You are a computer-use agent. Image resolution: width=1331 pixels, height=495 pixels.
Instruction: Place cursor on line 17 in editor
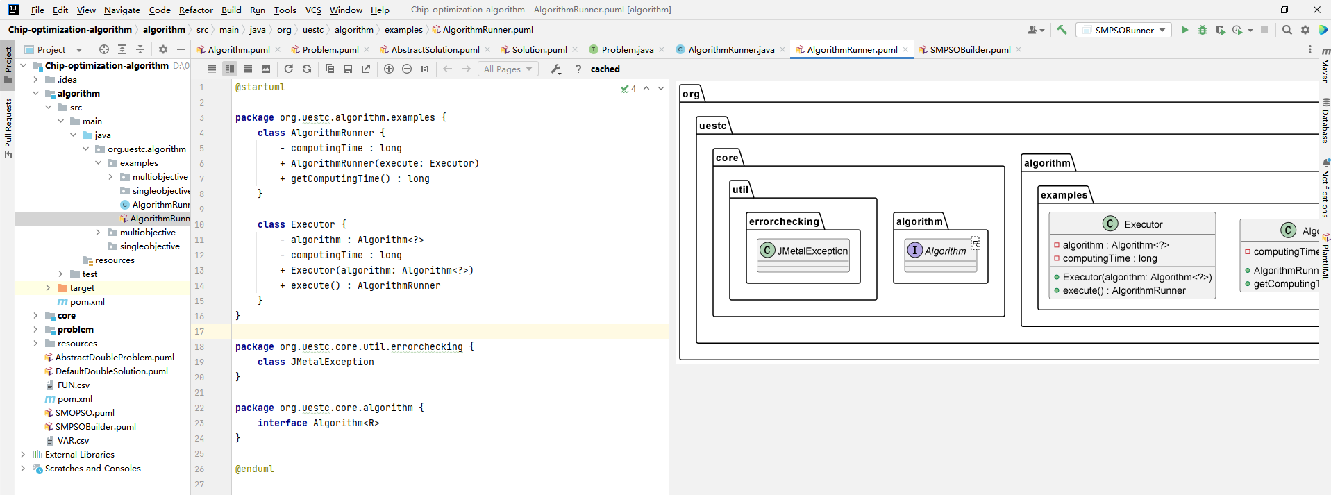click(451, 331)
